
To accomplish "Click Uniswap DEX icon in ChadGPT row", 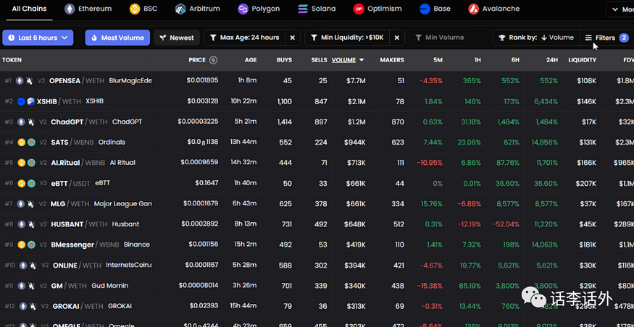I will 30,122.
